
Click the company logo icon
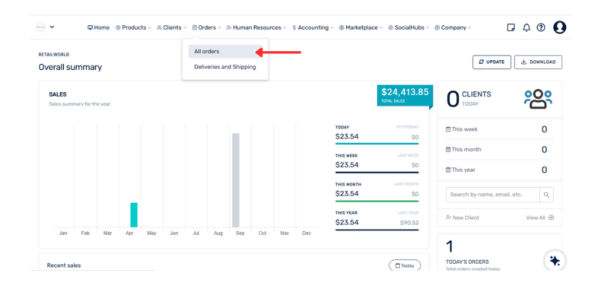click(x=40, y=27)
